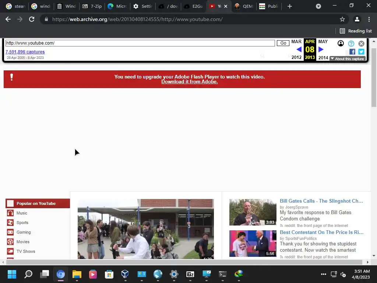Viewport: 377px width, 283px height.
Task: Switch to the QEMU tab
Action: [244, 6]
